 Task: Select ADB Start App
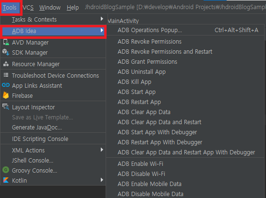(185, 92)
